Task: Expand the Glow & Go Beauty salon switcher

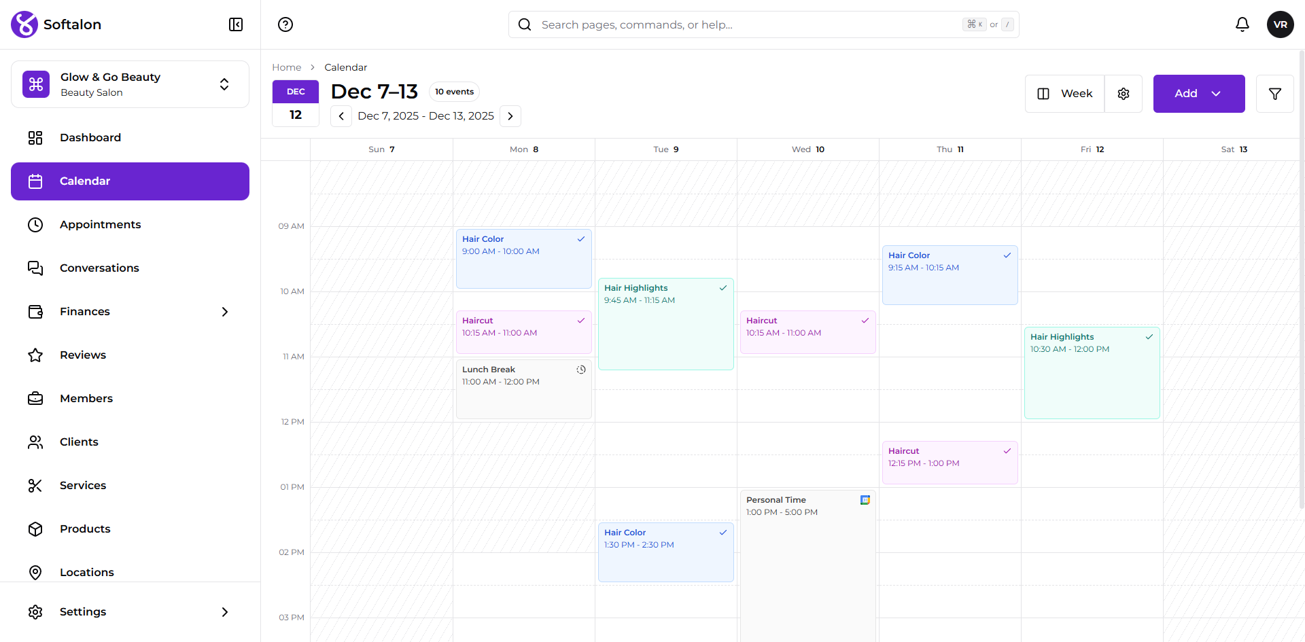Action: click(x=224, y=84)
